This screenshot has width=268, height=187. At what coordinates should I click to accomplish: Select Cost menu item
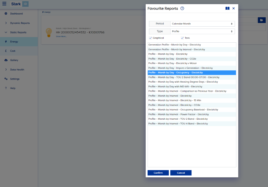coord(13,51)
